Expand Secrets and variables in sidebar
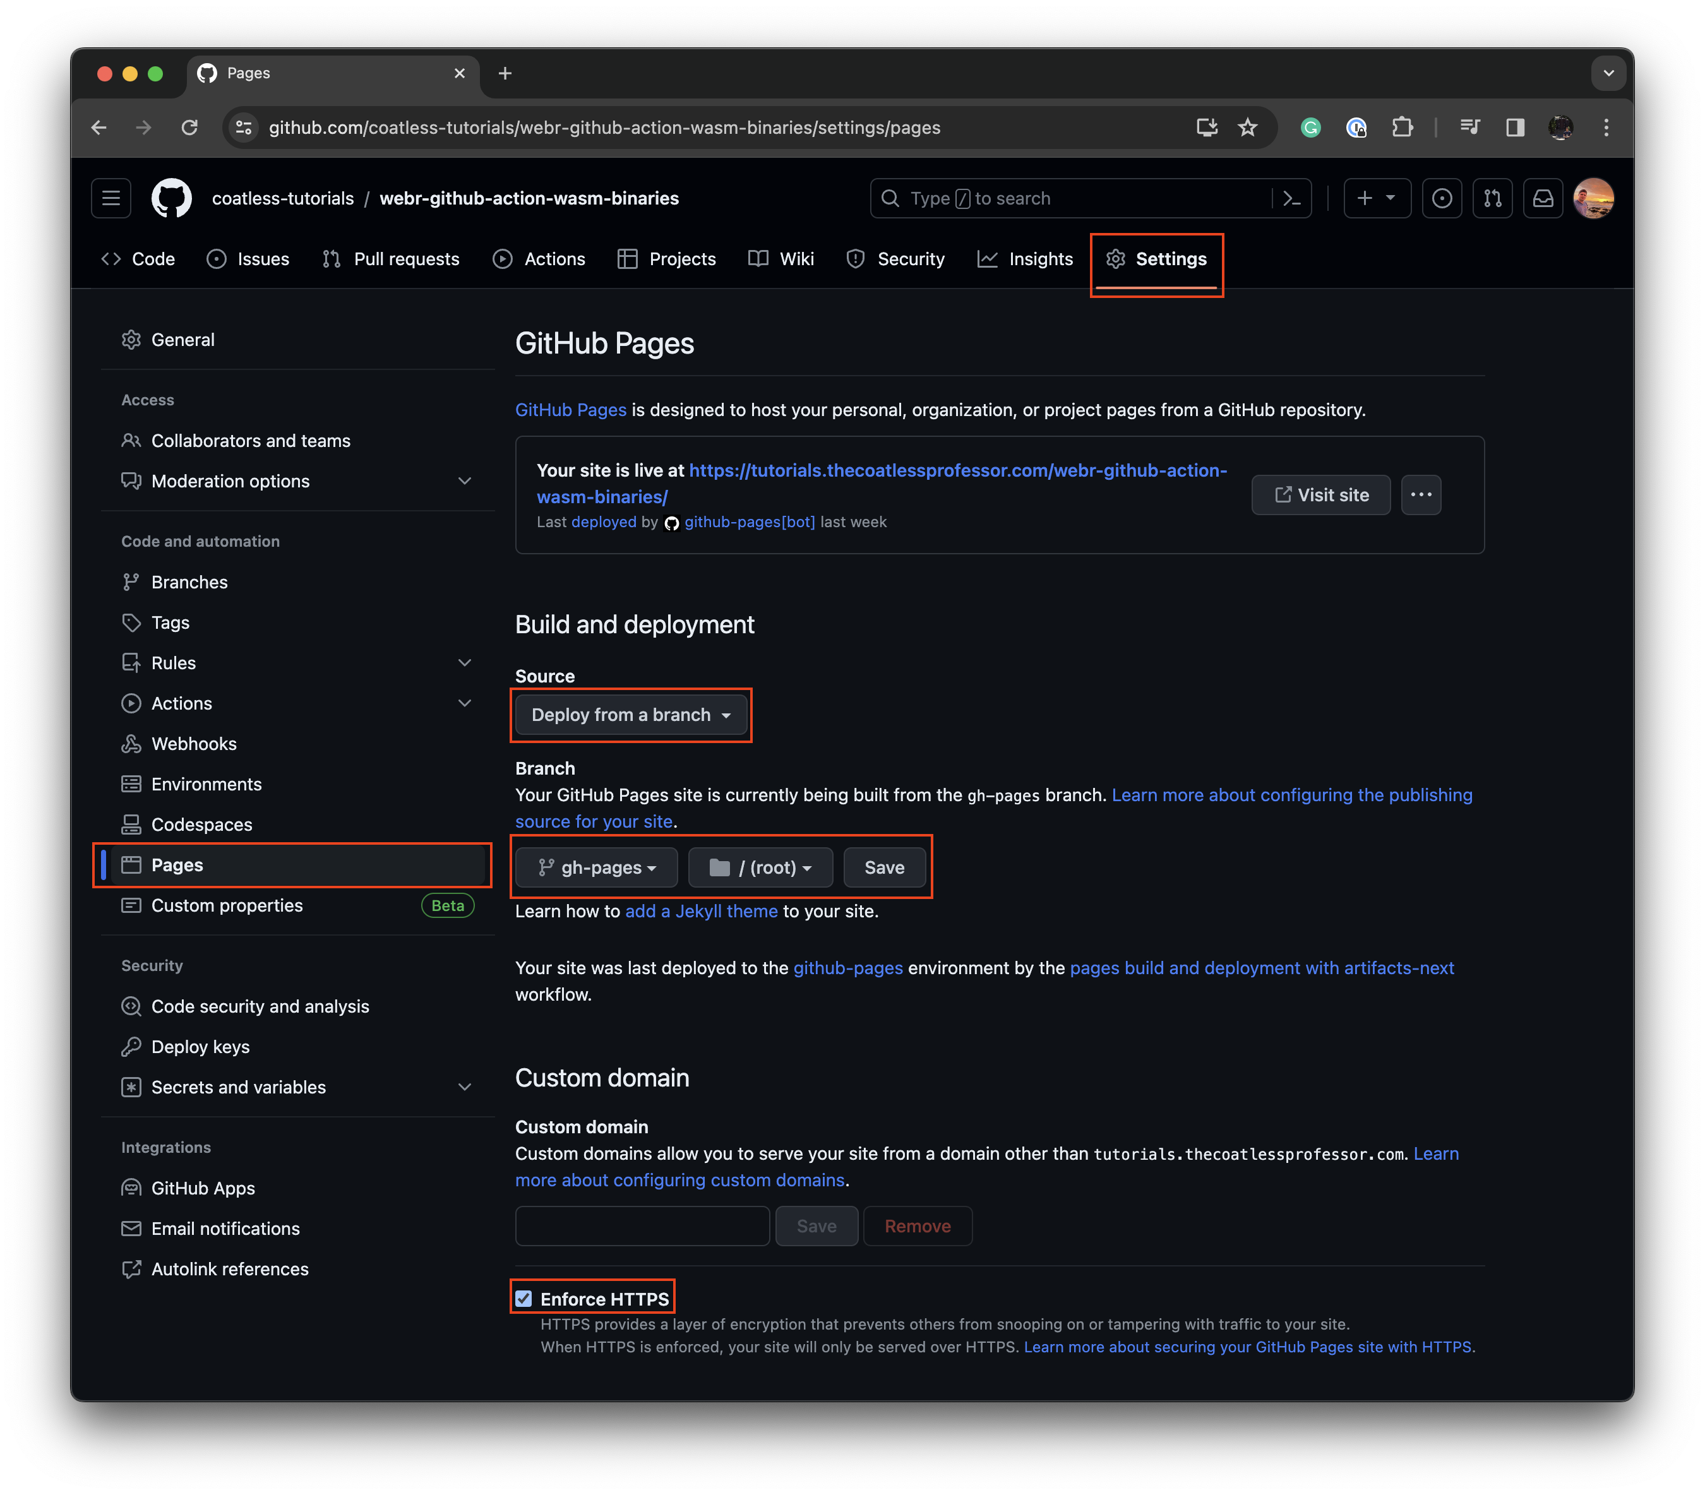The height and width of the screenshot is (1495, 1705). [465, 1087]
